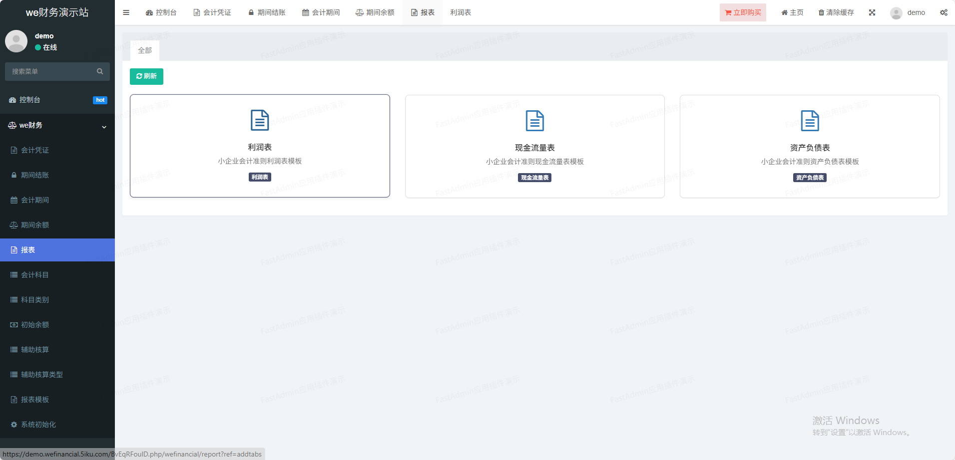Select the 全部 tab
The width and height of the screenshot is (955, 460).
pos(145,50)
